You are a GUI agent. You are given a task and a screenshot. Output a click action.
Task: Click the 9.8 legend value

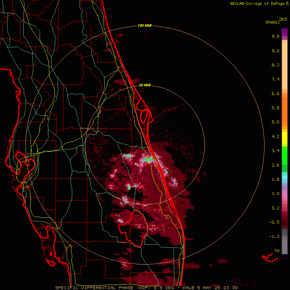tap(275, 36)
